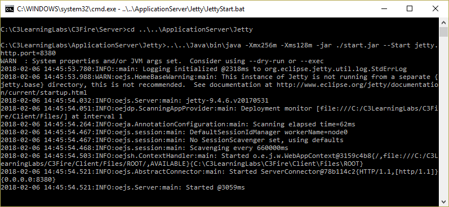Click the "jetty-9.4.6.v20170531" version text
Screen dimensions: 449x207
[227, 100]
